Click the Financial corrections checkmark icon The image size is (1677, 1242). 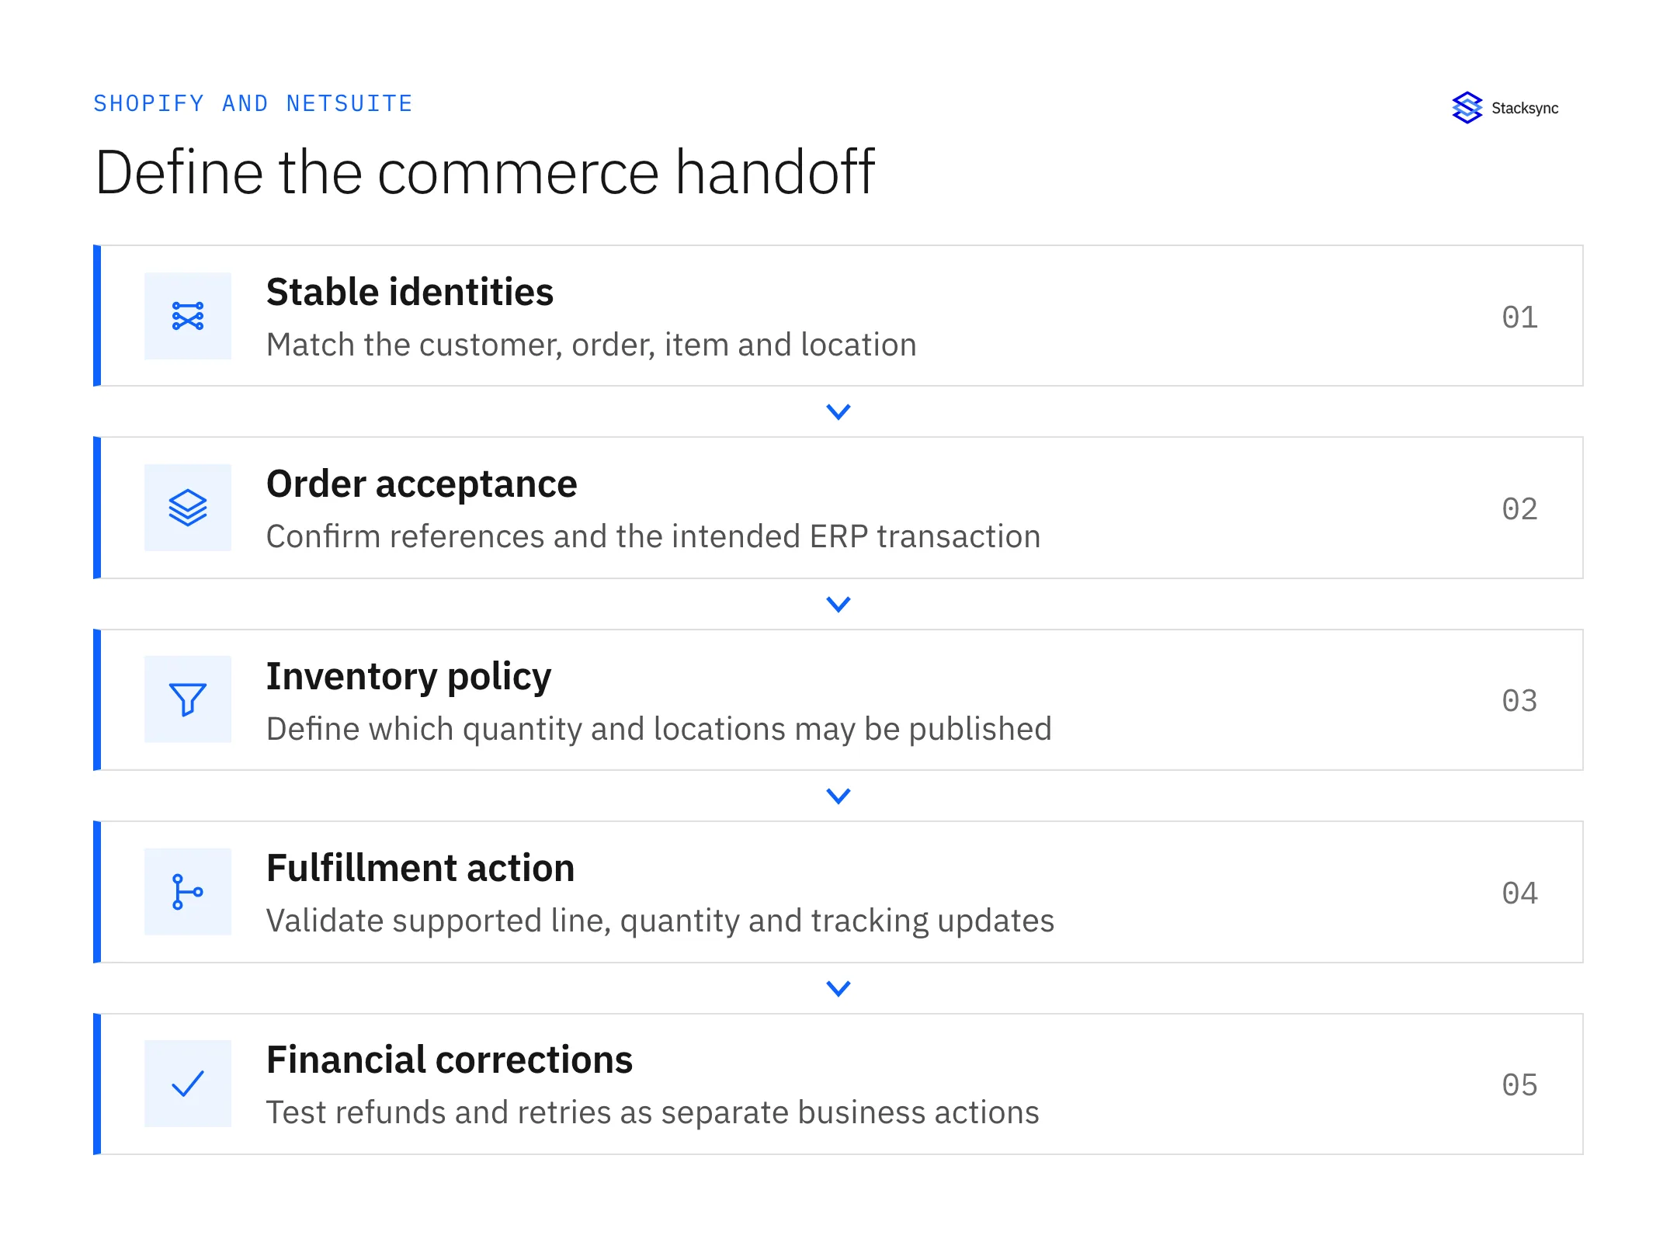click(188, 1084)
